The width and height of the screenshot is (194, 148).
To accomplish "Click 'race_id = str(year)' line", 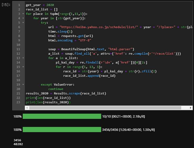I will click(110, 71).
